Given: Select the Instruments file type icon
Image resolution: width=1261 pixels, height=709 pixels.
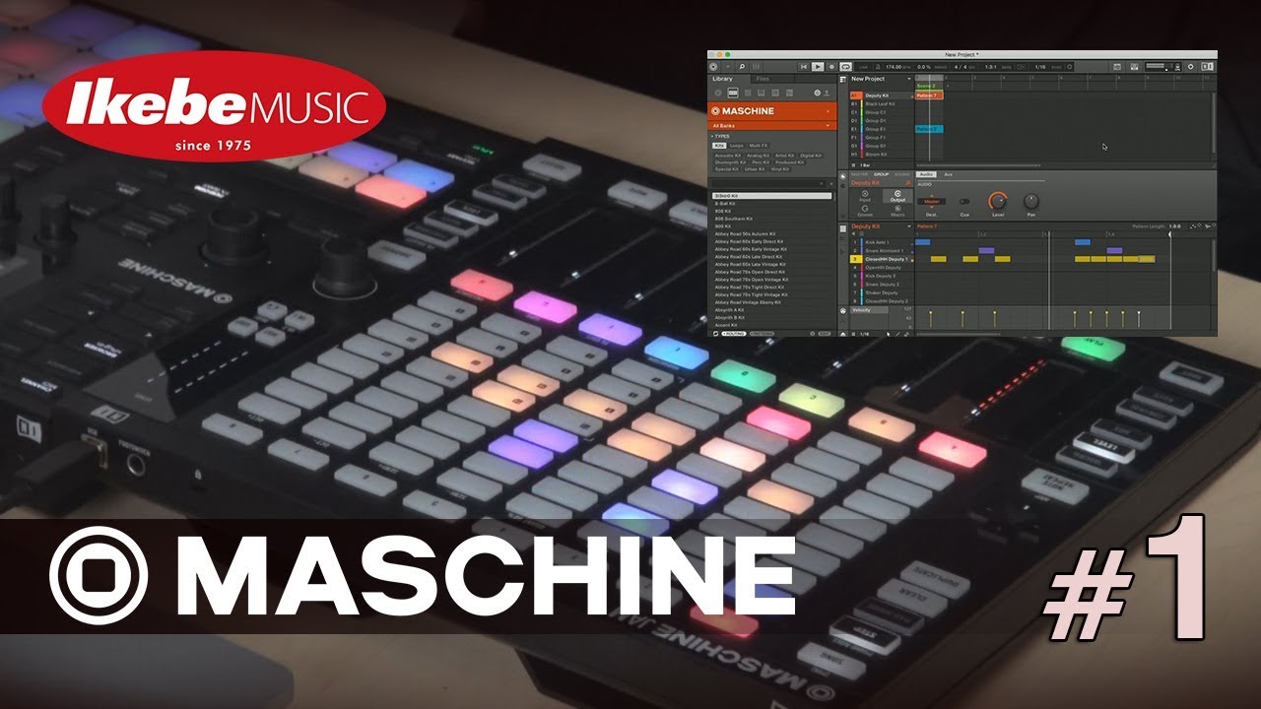Looking at the screenshot, I should (762, 93).
